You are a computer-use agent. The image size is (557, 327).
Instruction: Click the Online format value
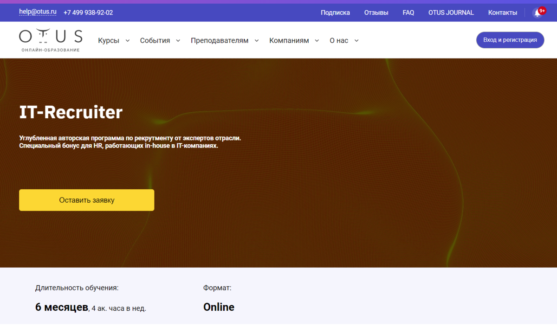[x=219, y=307]
